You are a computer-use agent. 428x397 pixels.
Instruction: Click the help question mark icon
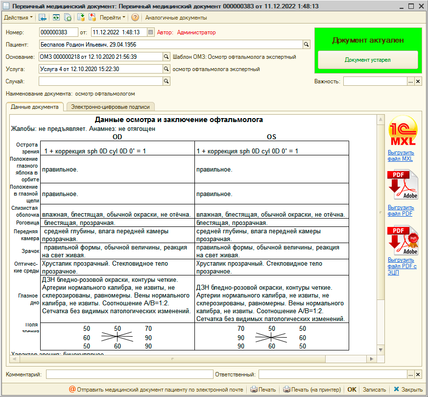click(x=135, y=18)
